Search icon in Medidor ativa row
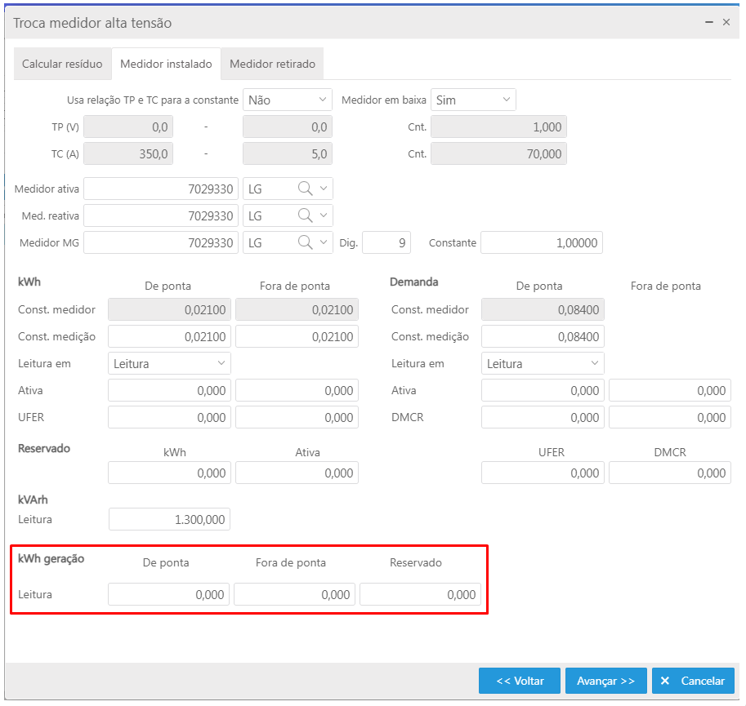This screenshot has width=746, height=706. (305, 189)
